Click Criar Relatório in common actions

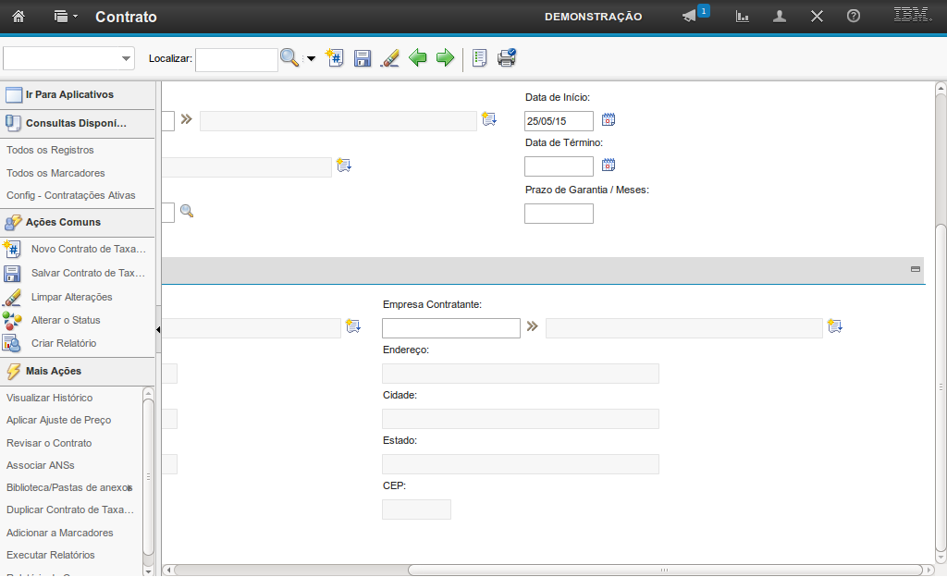coord(63,343)
